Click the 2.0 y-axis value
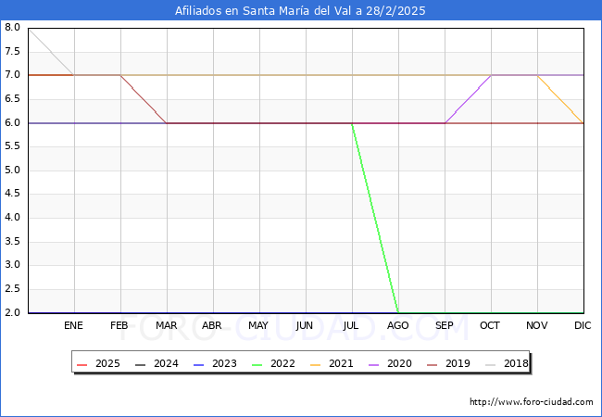This screenshot has width=602, height=417. click(x=12, y=312)
